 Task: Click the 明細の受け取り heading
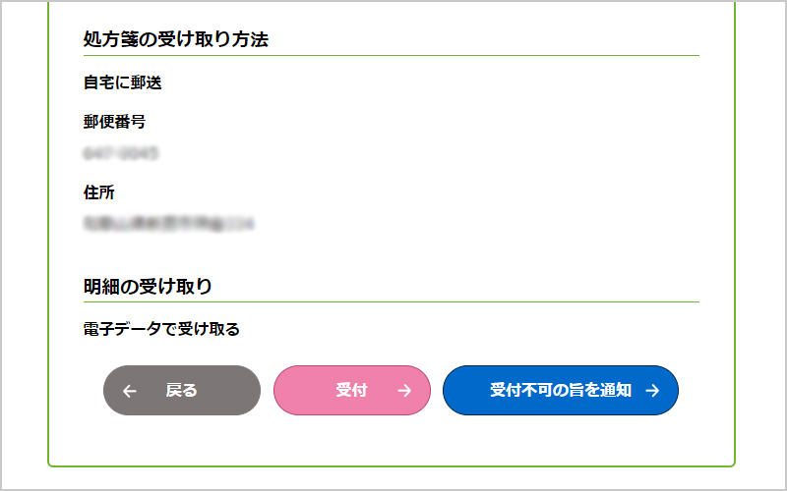pyautogui.click(x=148, y=286)
